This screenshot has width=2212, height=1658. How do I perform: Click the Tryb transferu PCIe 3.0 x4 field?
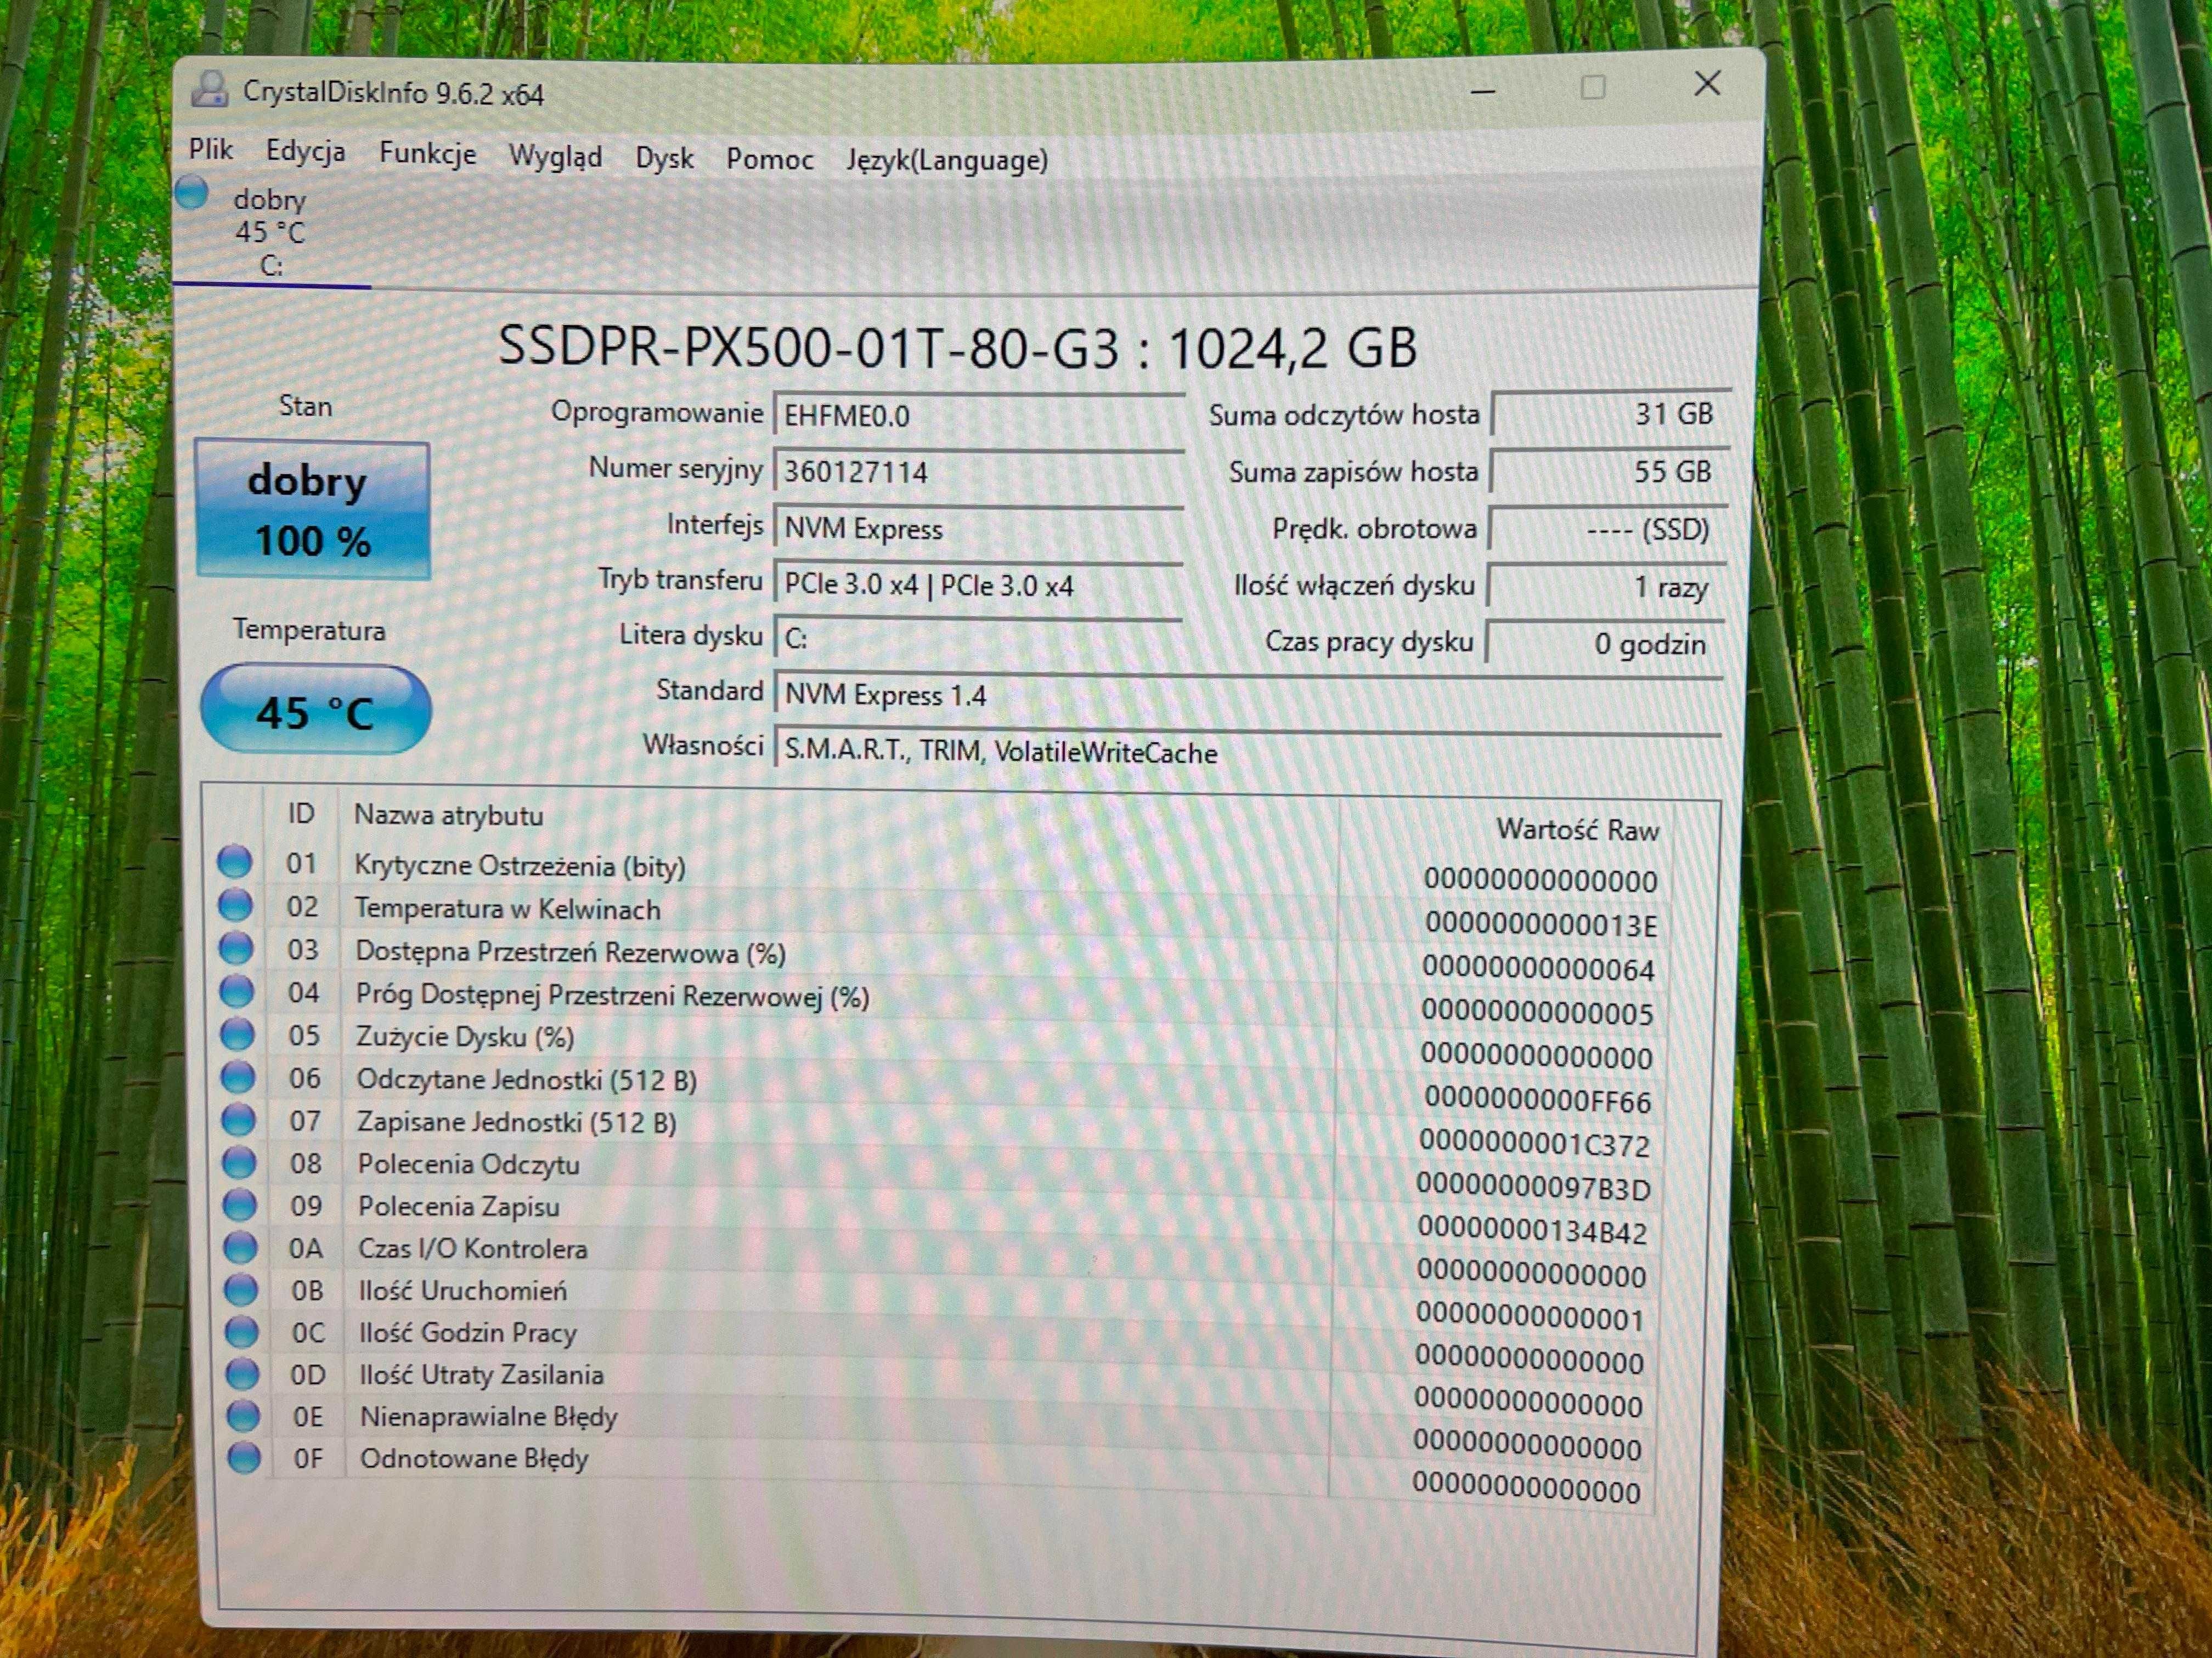[978, 584]
